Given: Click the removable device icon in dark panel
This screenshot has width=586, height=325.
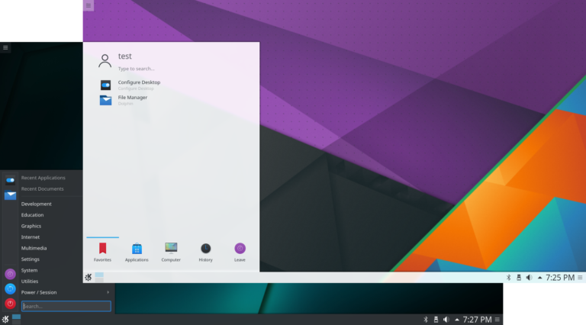Looking at the screenshot, I should pos(436,319).
